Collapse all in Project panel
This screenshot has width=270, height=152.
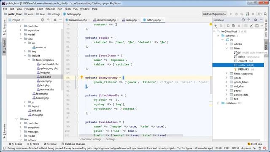[48, 20]
